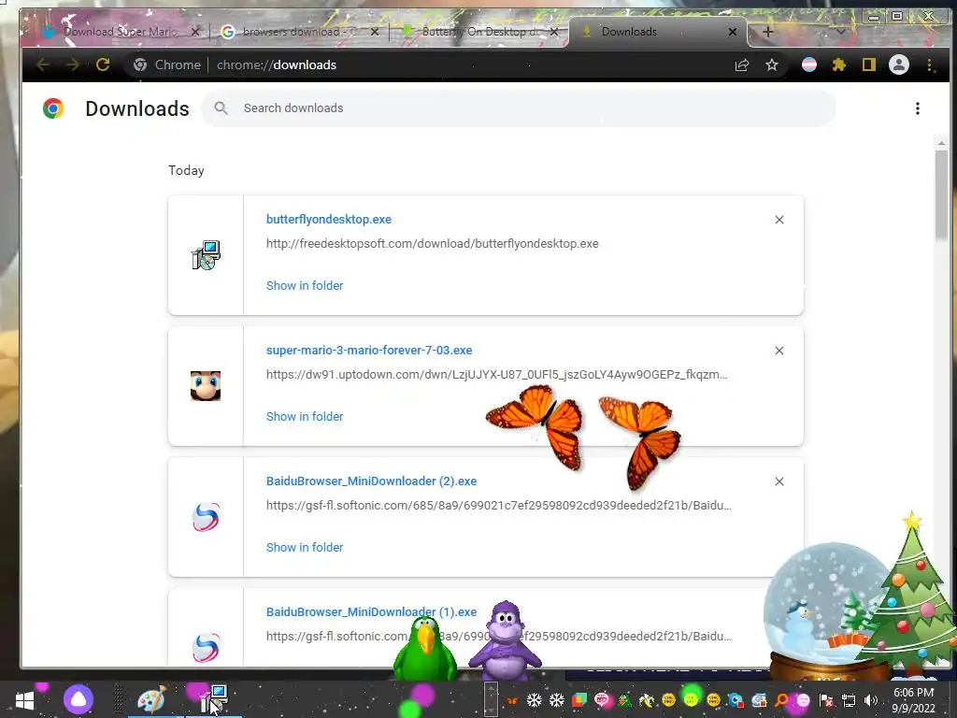Open BaiduBrowser_MiniDownloader (1).exe link
The image size is (957, 718).
371,611
